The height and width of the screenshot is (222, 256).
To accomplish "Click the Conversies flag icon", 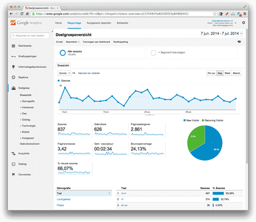I will 13,175.
